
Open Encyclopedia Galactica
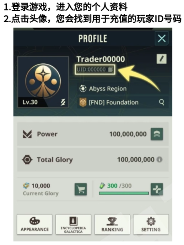tap(73, 224)
